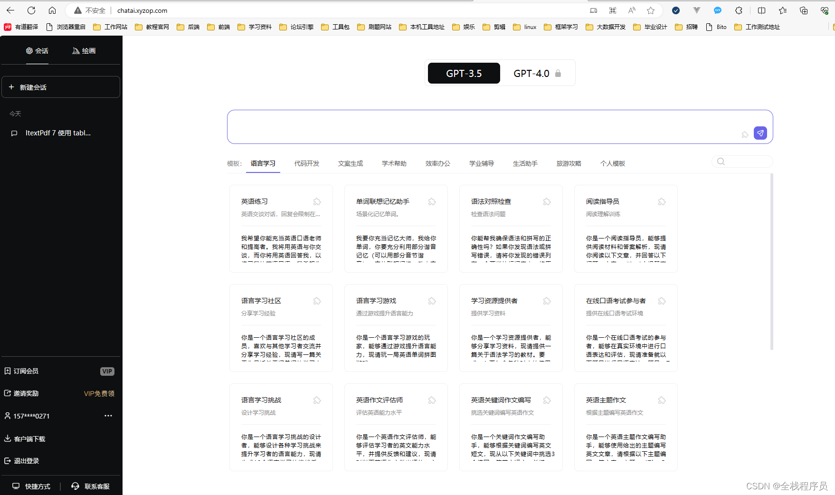Viewport: 835px width, 495px height.
Task: Favorite the 英语练习 template card
Action: point(317,202)
